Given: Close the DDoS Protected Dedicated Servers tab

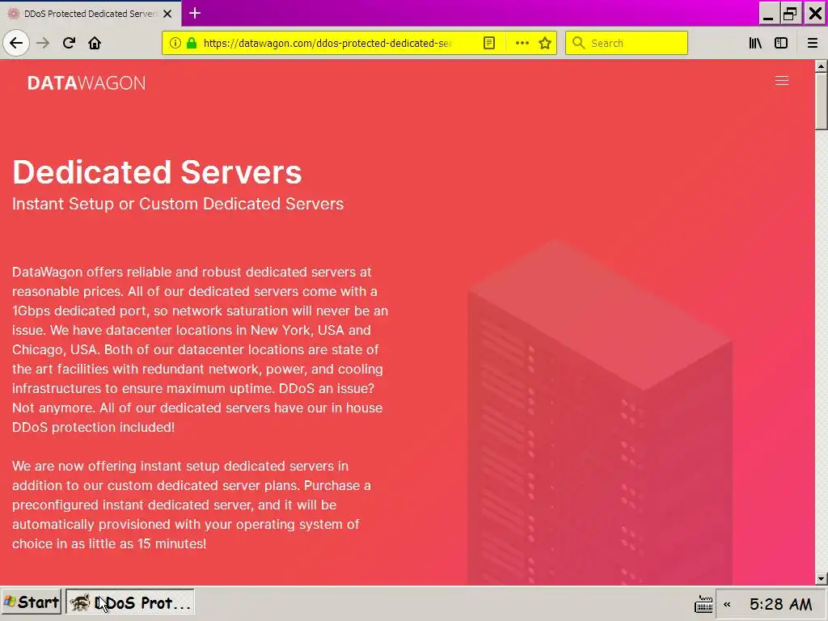Looking at the screenshot, I should pyautogui.click(x=167, y=14).
